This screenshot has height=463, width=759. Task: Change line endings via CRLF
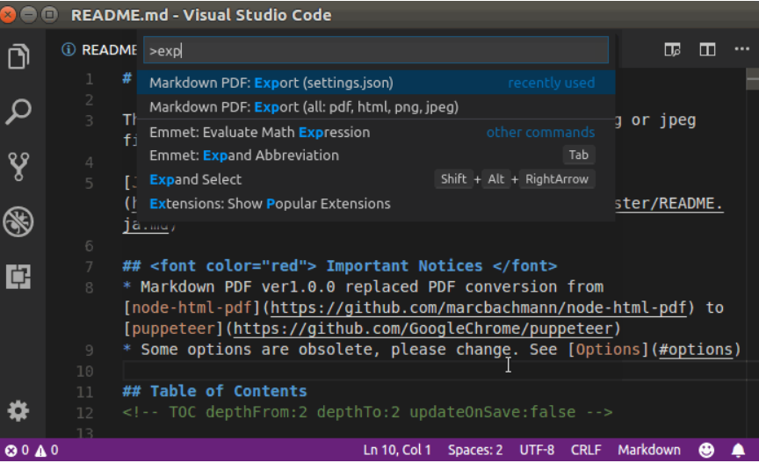pos(586,451)
